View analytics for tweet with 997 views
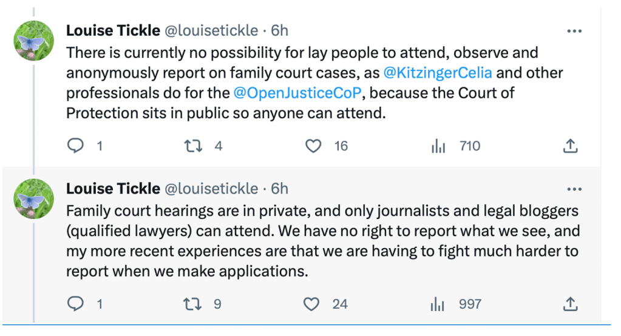 tap(438, 304)
